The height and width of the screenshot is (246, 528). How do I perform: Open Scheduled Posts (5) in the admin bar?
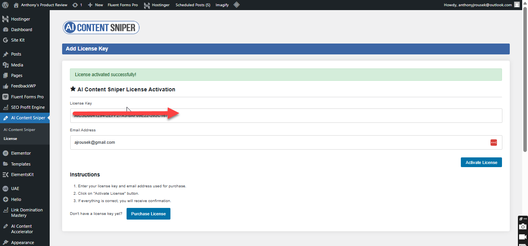click(x=193, y=5)
